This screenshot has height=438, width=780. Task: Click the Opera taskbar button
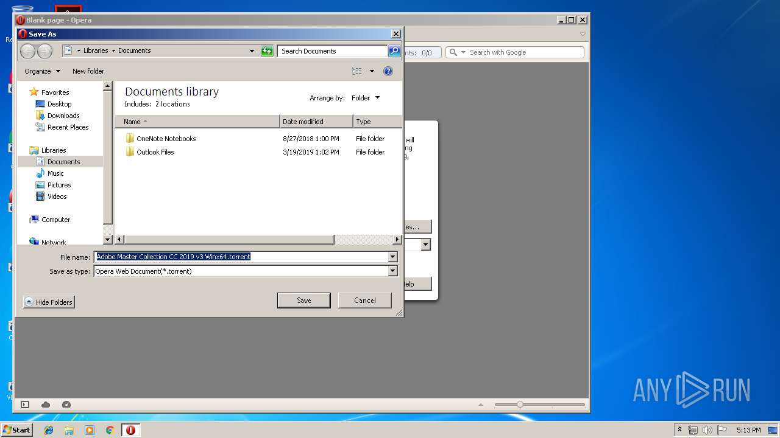[x=130, y=430]
